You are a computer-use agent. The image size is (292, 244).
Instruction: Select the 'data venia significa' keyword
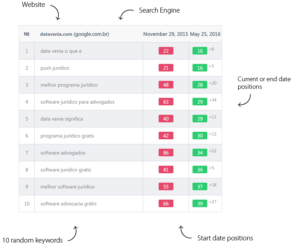(x=62, y=119)
